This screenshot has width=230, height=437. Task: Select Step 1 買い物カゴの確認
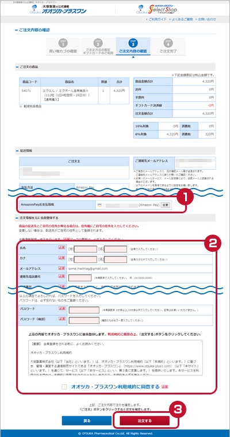63,46
